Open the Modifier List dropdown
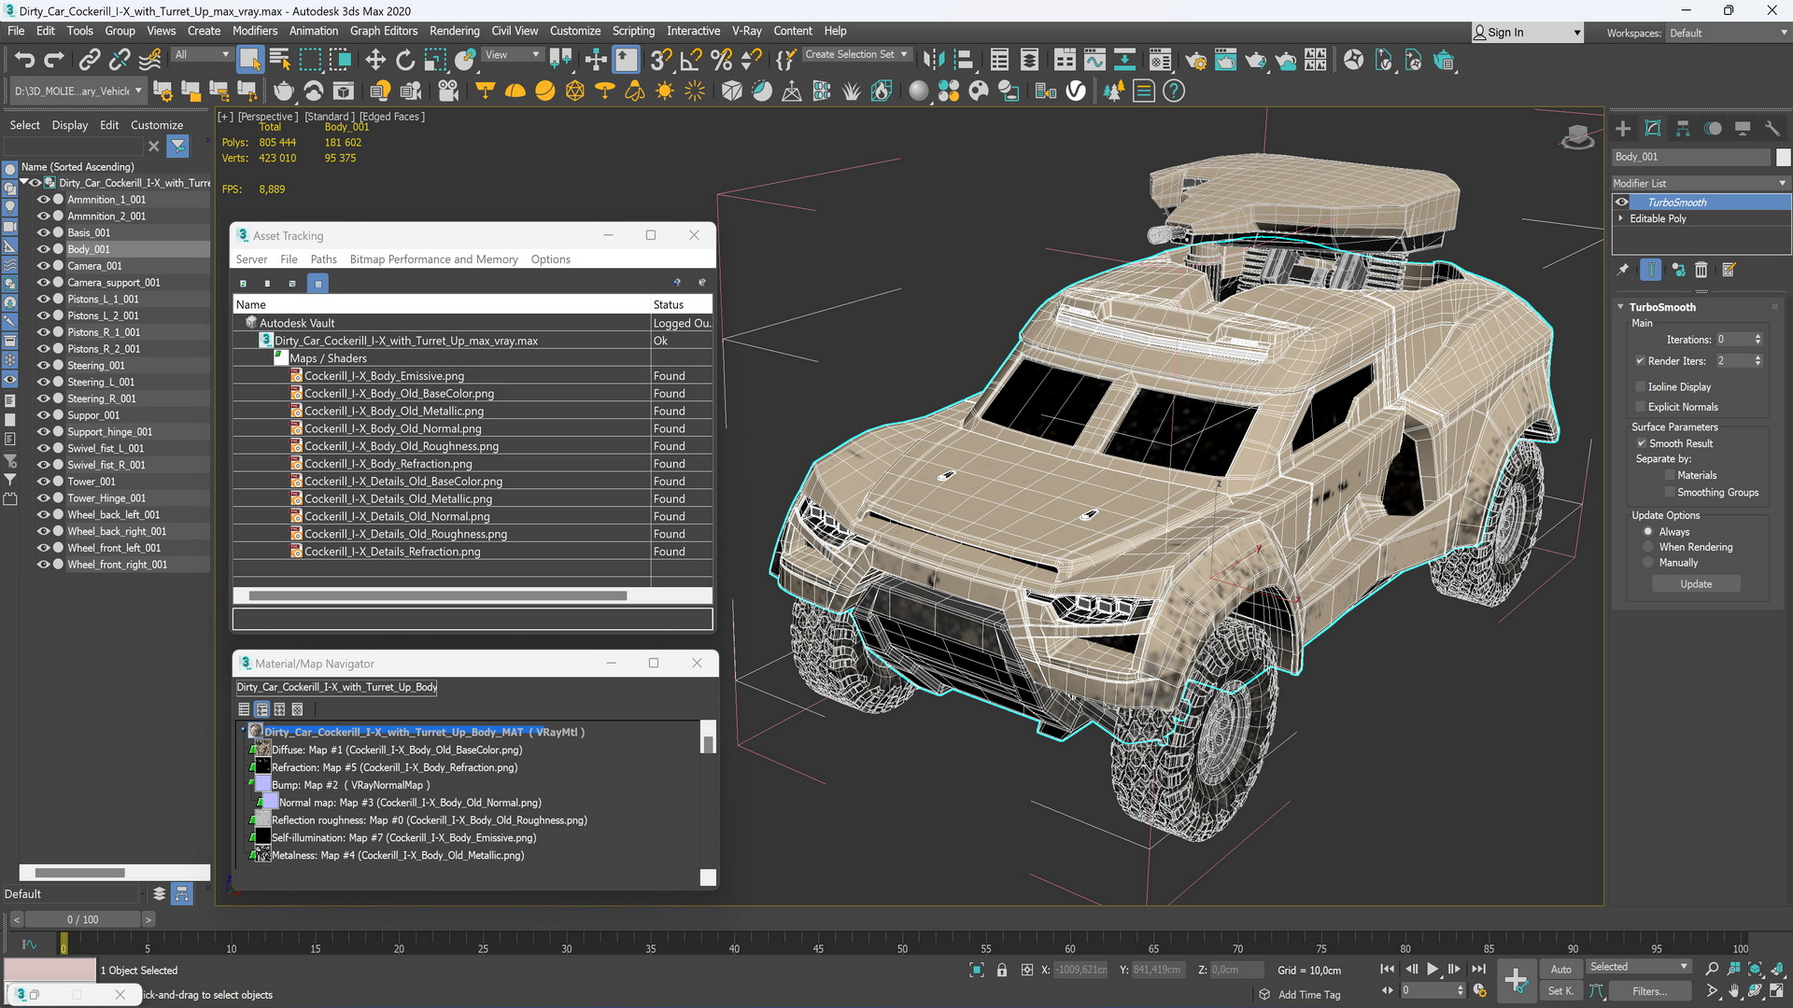Screen dimensions: 1793x1008 pyautogui.click(x=1701, y=183)
